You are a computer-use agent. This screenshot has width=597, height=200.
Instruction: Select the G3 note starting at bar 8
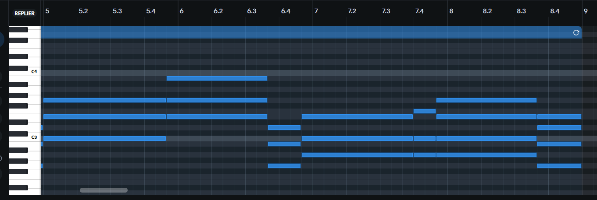point(486,100)
